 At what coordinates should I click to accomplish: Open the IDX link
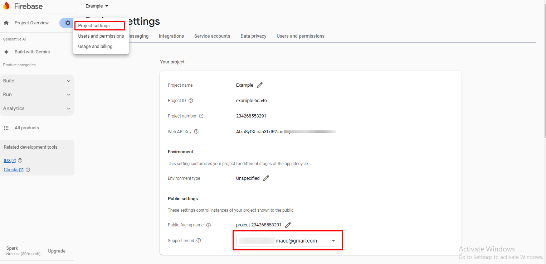coord(10,160)
